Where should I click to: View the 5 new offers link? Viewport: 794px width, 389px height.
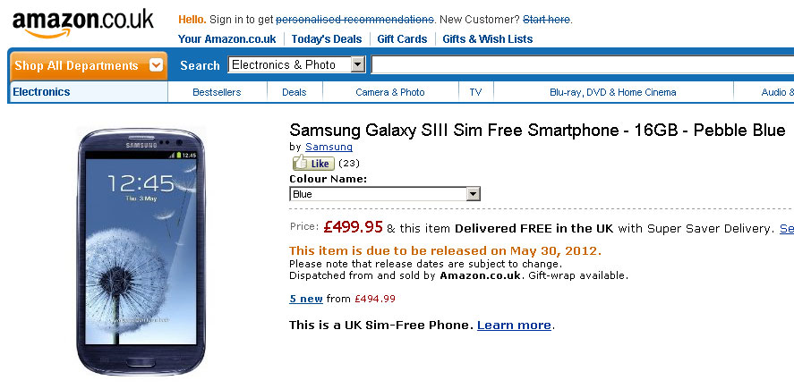(306, 299)
